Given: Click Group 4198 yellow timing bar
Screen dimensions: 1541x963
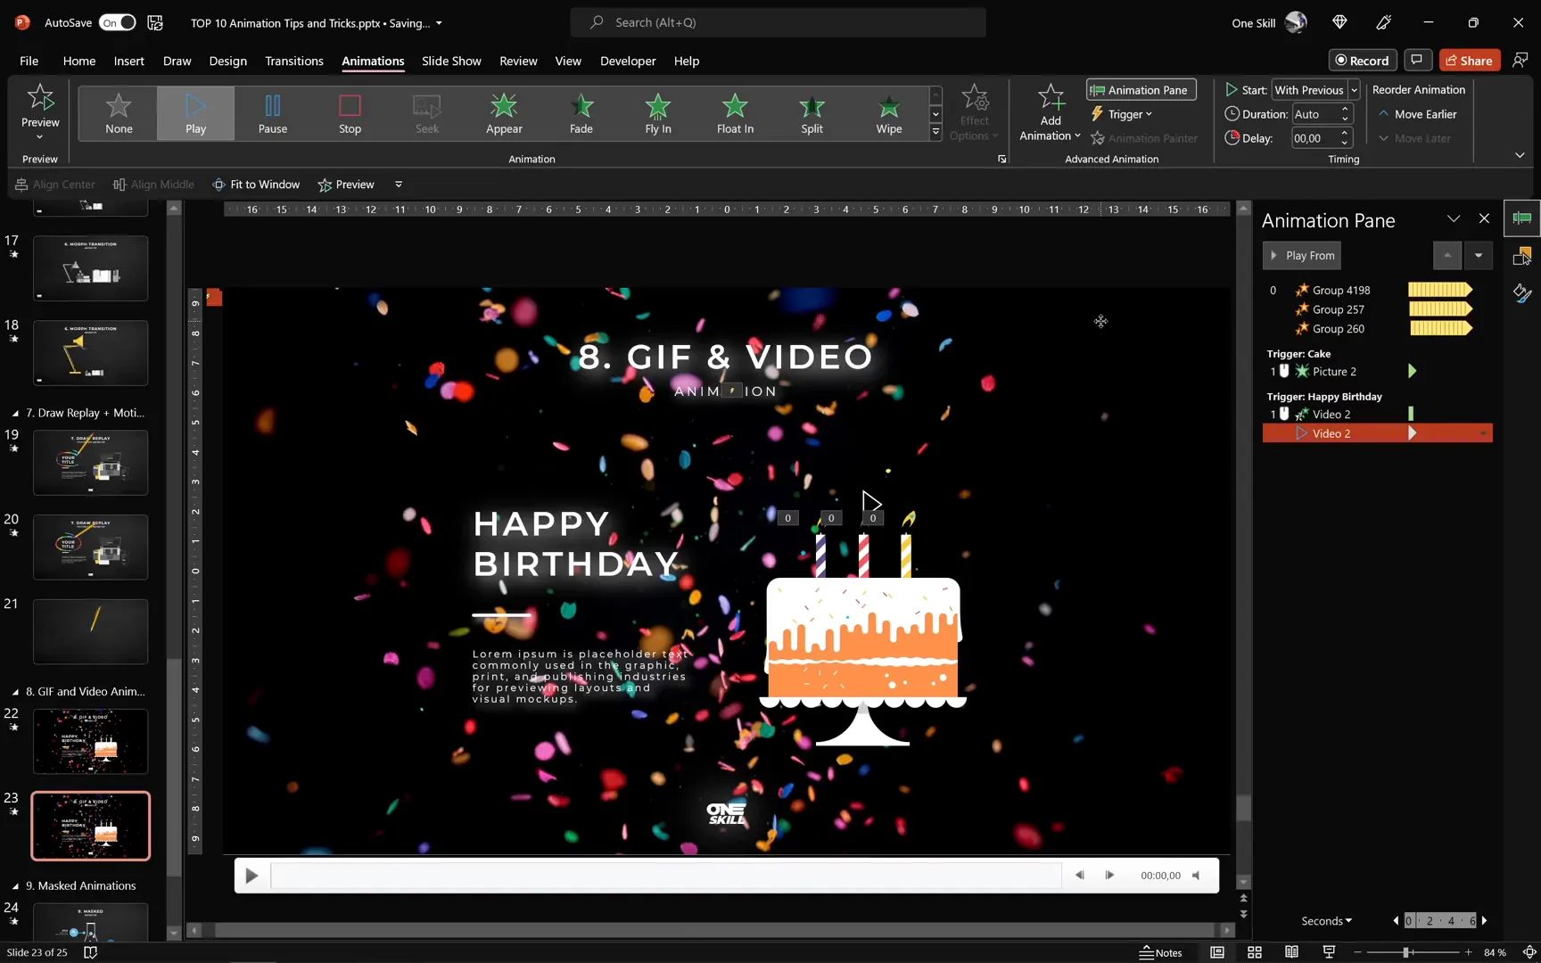Looking at the screenshot, I should click(1439, 290).
